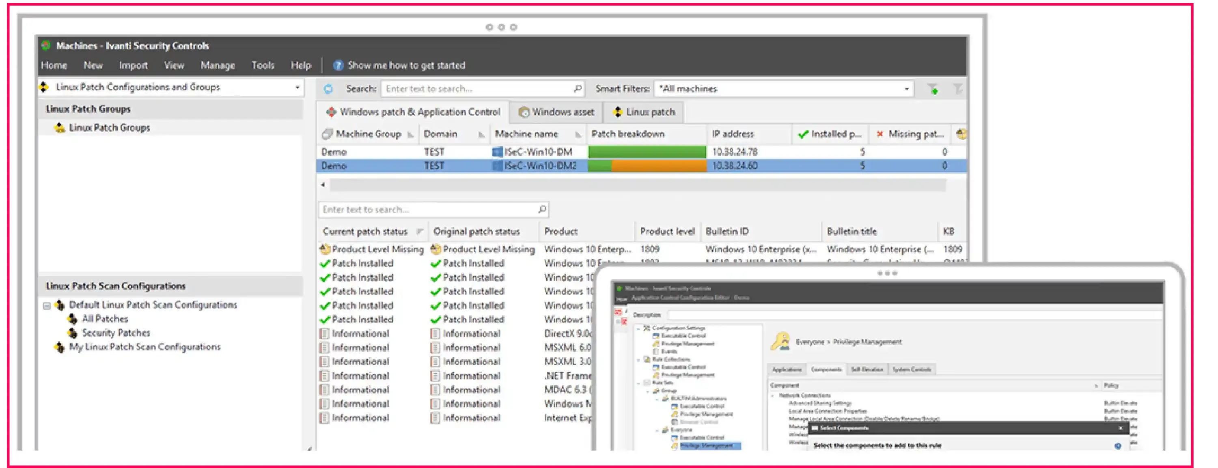
Task: Close the Select Components dialog
Action: [1120, 428]
